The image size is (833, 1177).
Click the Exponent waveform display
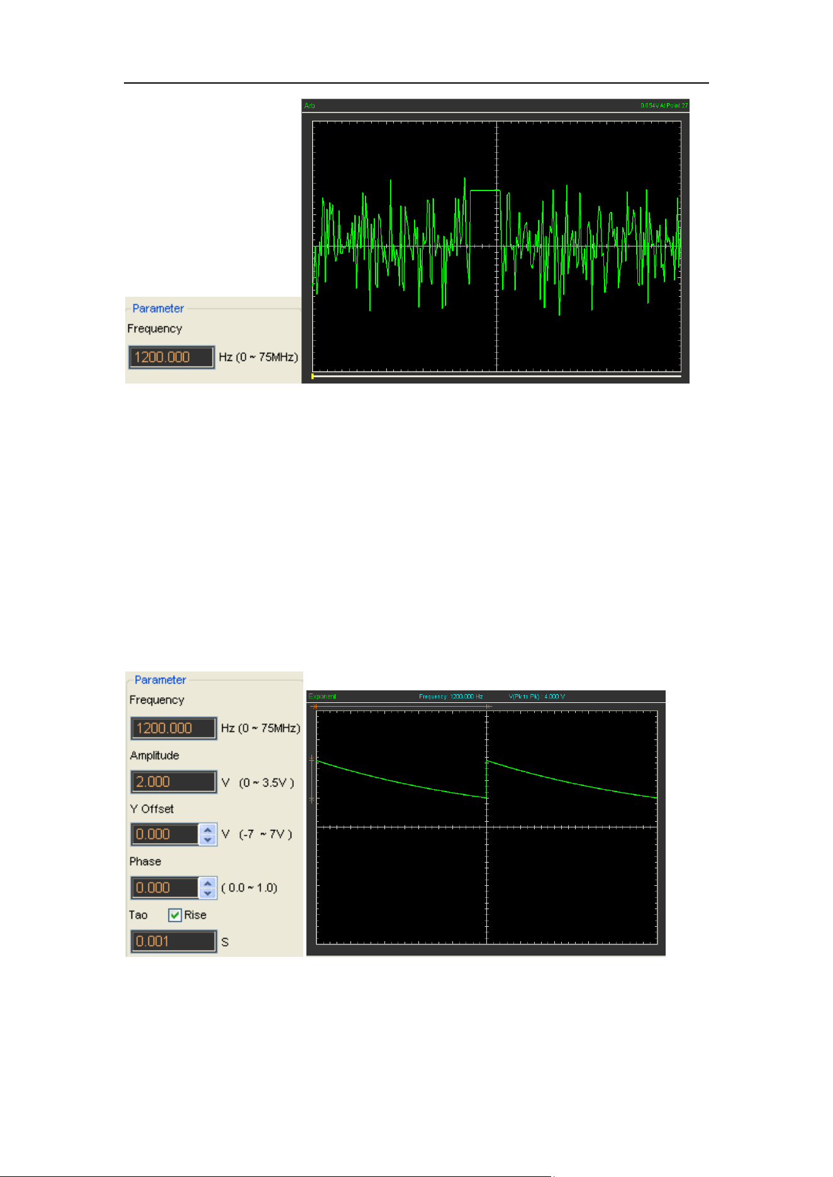(486, 827)
